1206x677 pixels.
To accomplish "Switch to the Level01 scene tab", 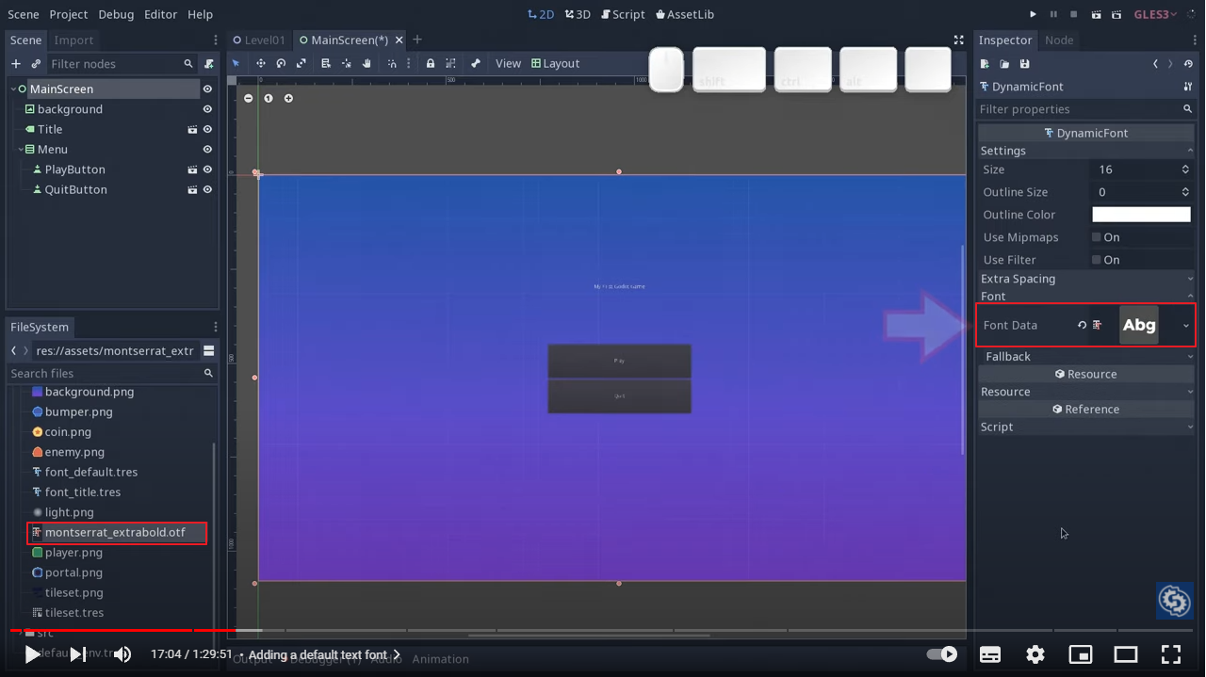I will (259, 40).
